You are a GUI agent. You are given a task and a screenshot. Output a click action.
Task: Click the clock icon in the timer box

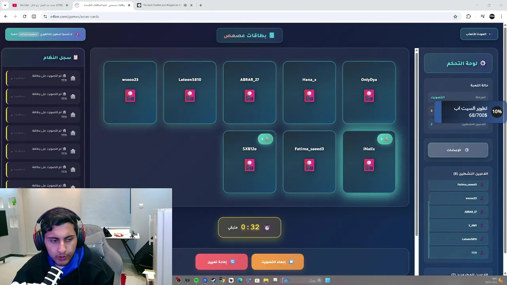pos(267,228)
